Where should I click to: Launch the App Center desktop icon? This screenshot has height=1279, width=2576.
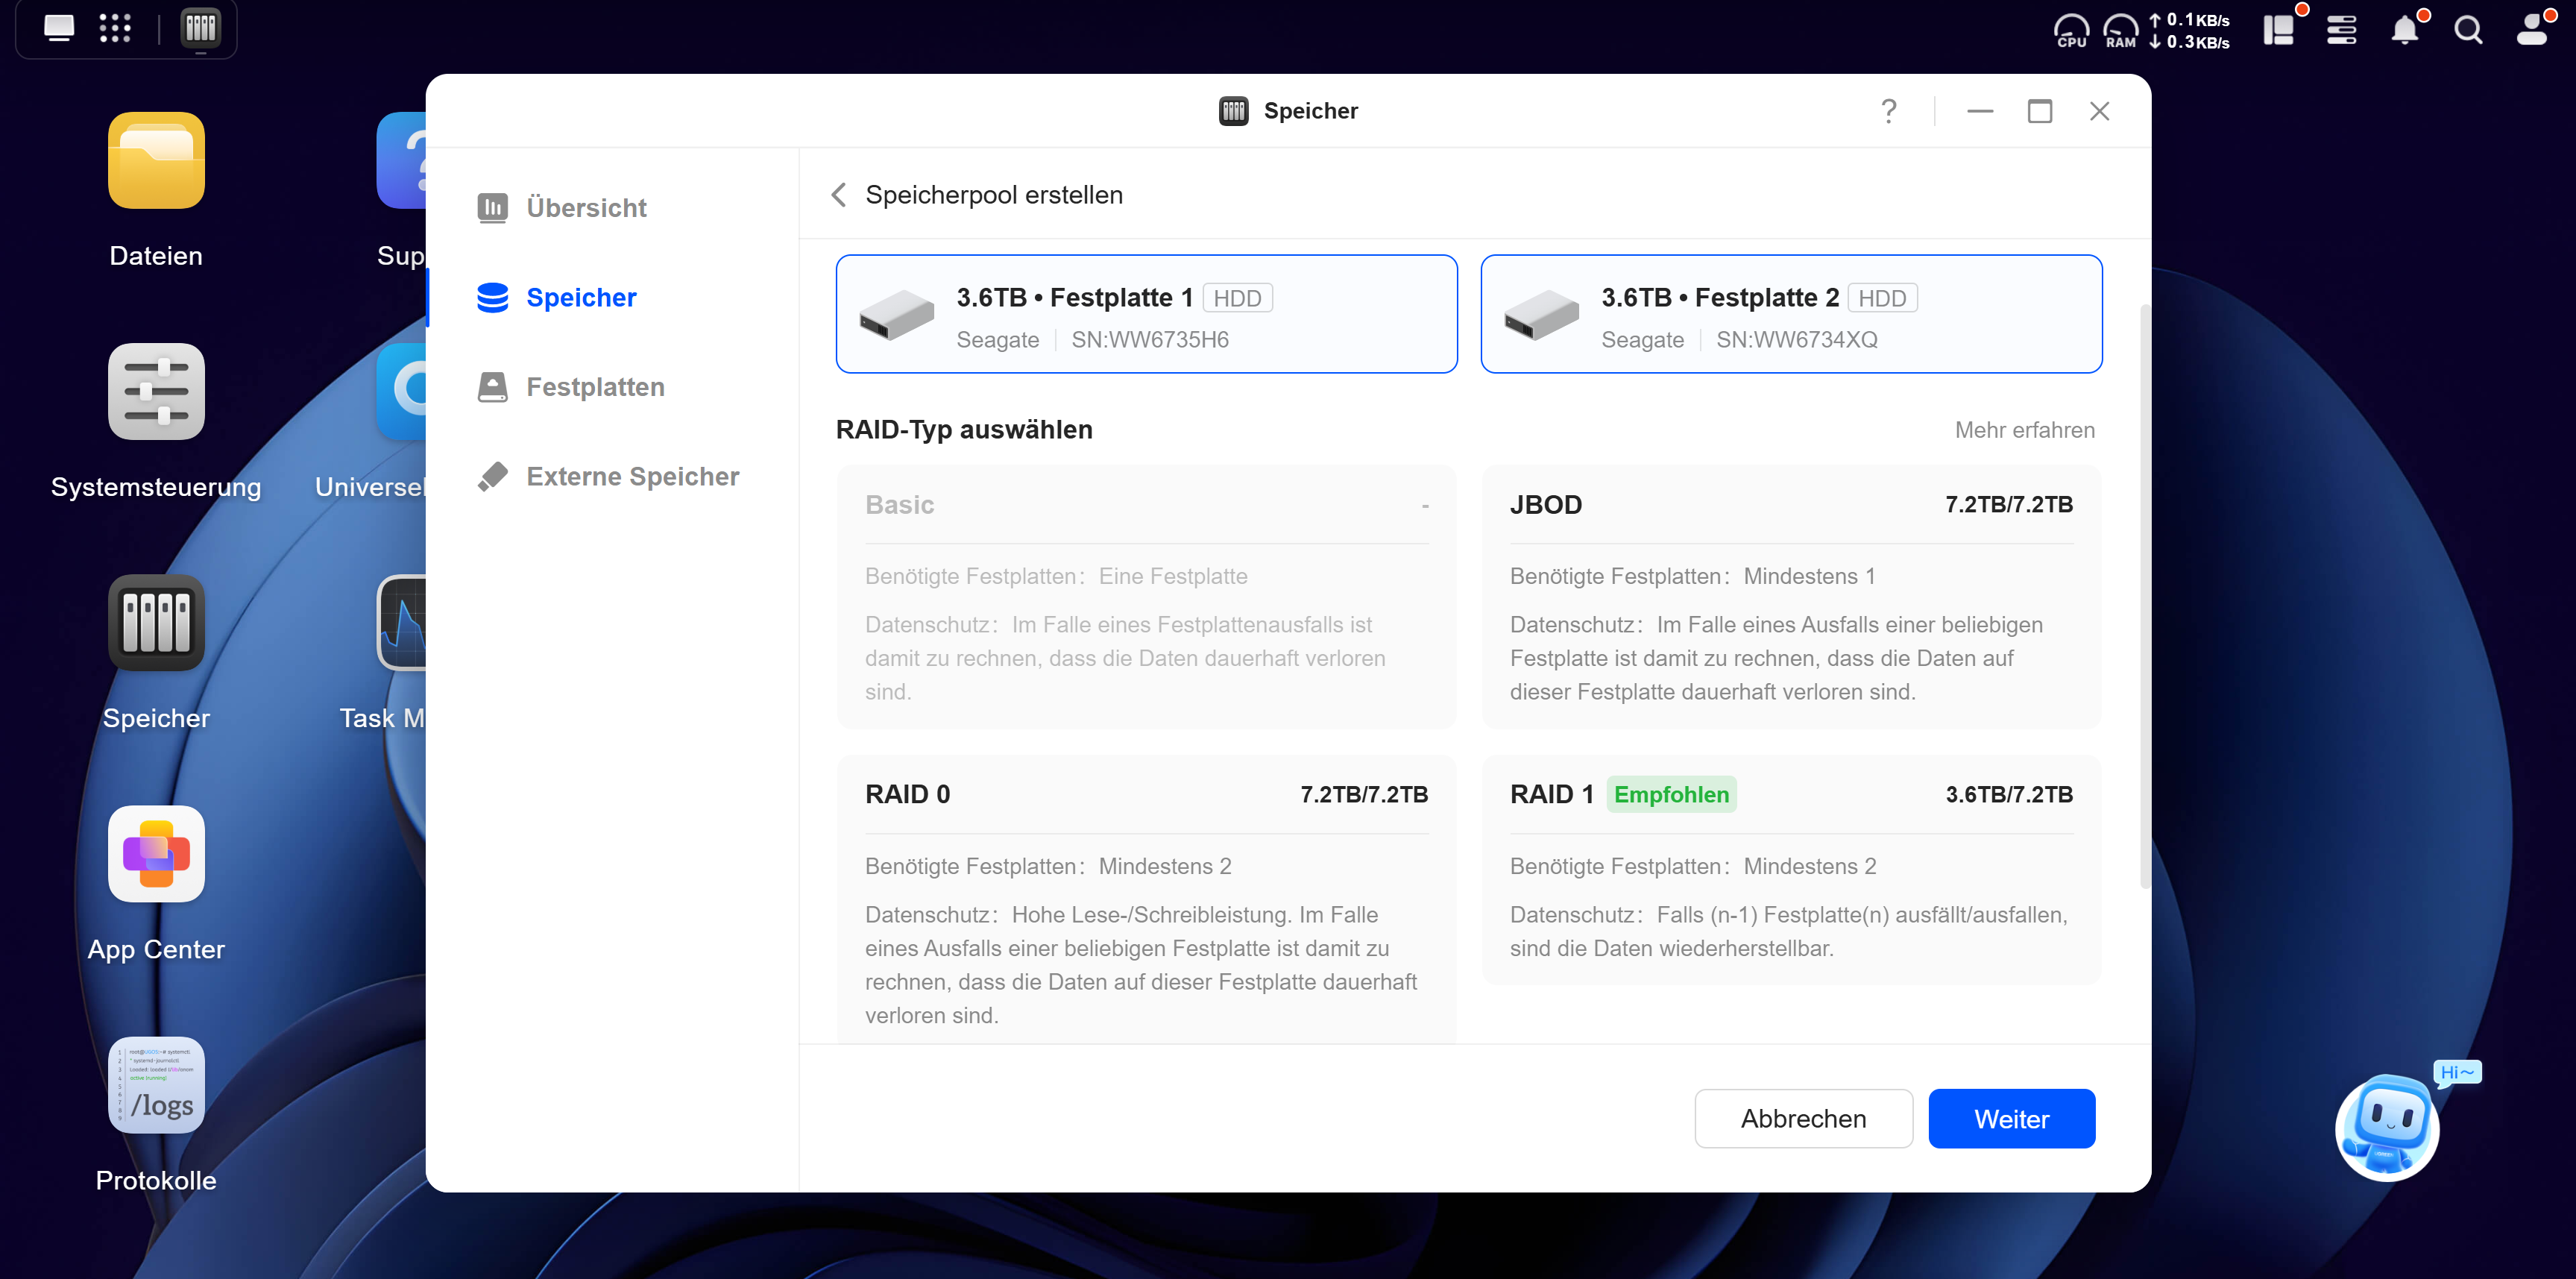156,854
